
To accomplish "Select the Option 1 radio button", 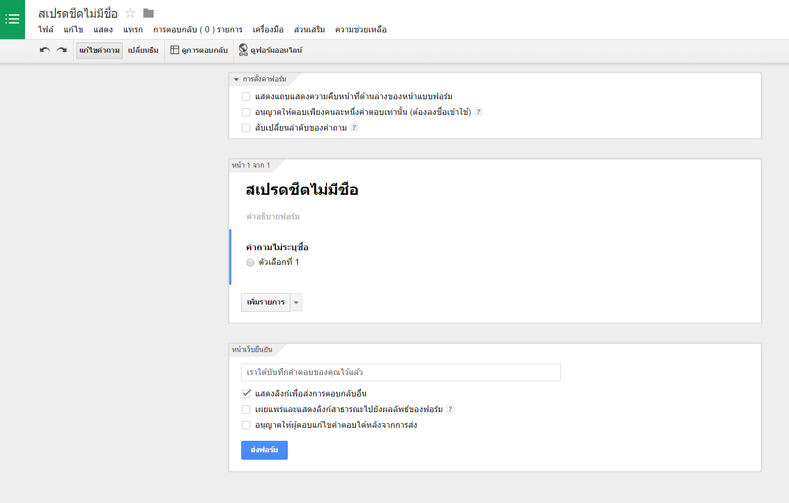I will pos(251,262).
